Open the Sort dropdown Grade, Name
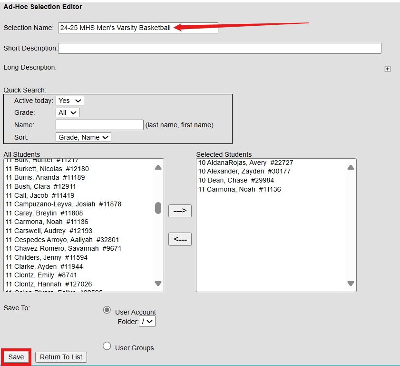Image resolution: width=400 pixels, height=366 pixels. tap(83, 137)
